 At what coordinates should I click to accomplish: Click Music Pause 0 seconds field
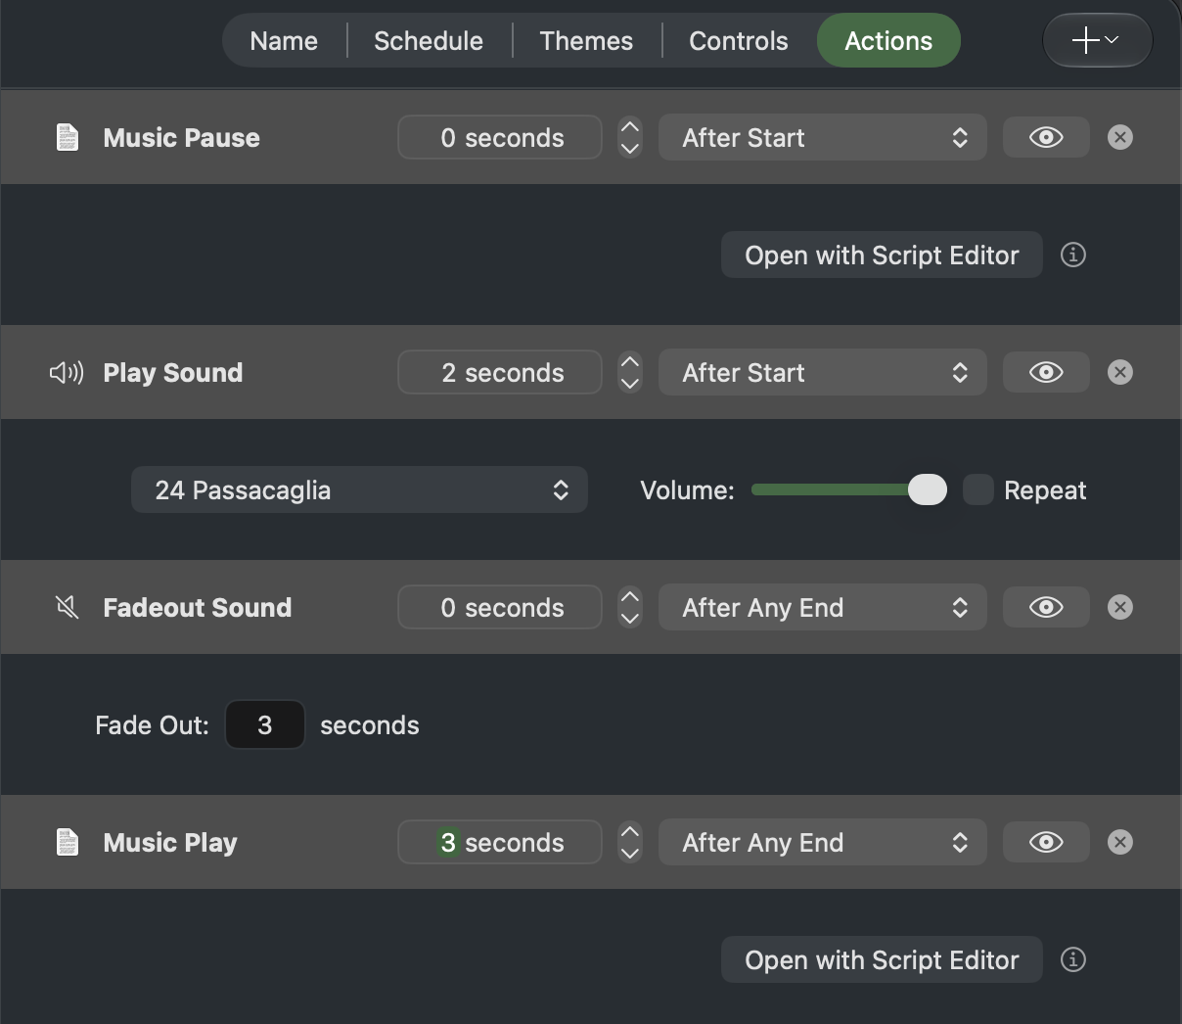tap(500, 137)
